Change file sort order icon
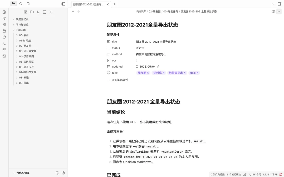This screenshot has height=177, width=284. click(x=38, y=12)
